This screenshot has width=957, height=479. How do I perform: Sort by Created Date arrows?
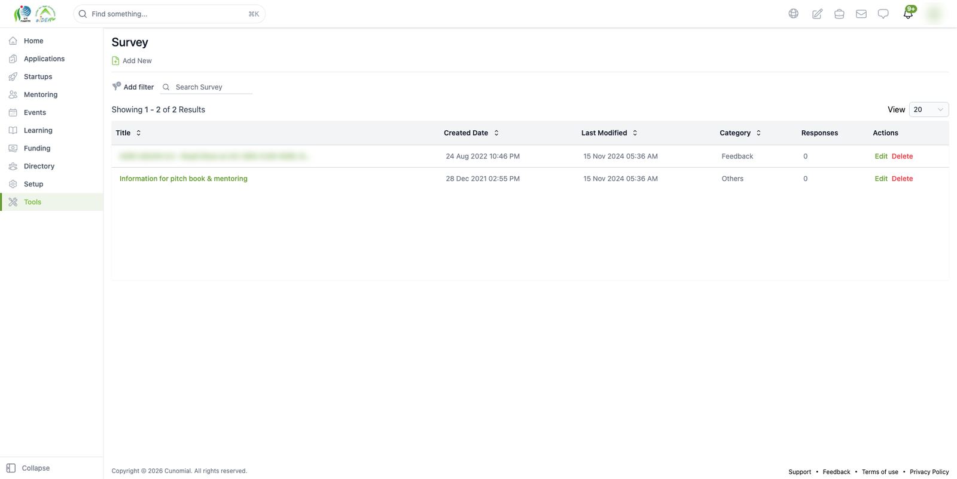point(496,133)
